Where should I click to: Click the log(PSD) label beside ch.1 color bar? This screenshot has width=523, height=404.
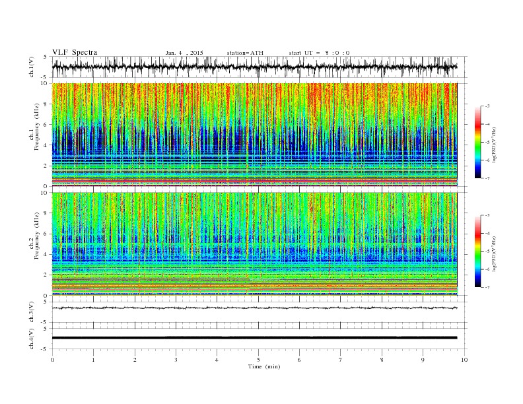[495, 145]
